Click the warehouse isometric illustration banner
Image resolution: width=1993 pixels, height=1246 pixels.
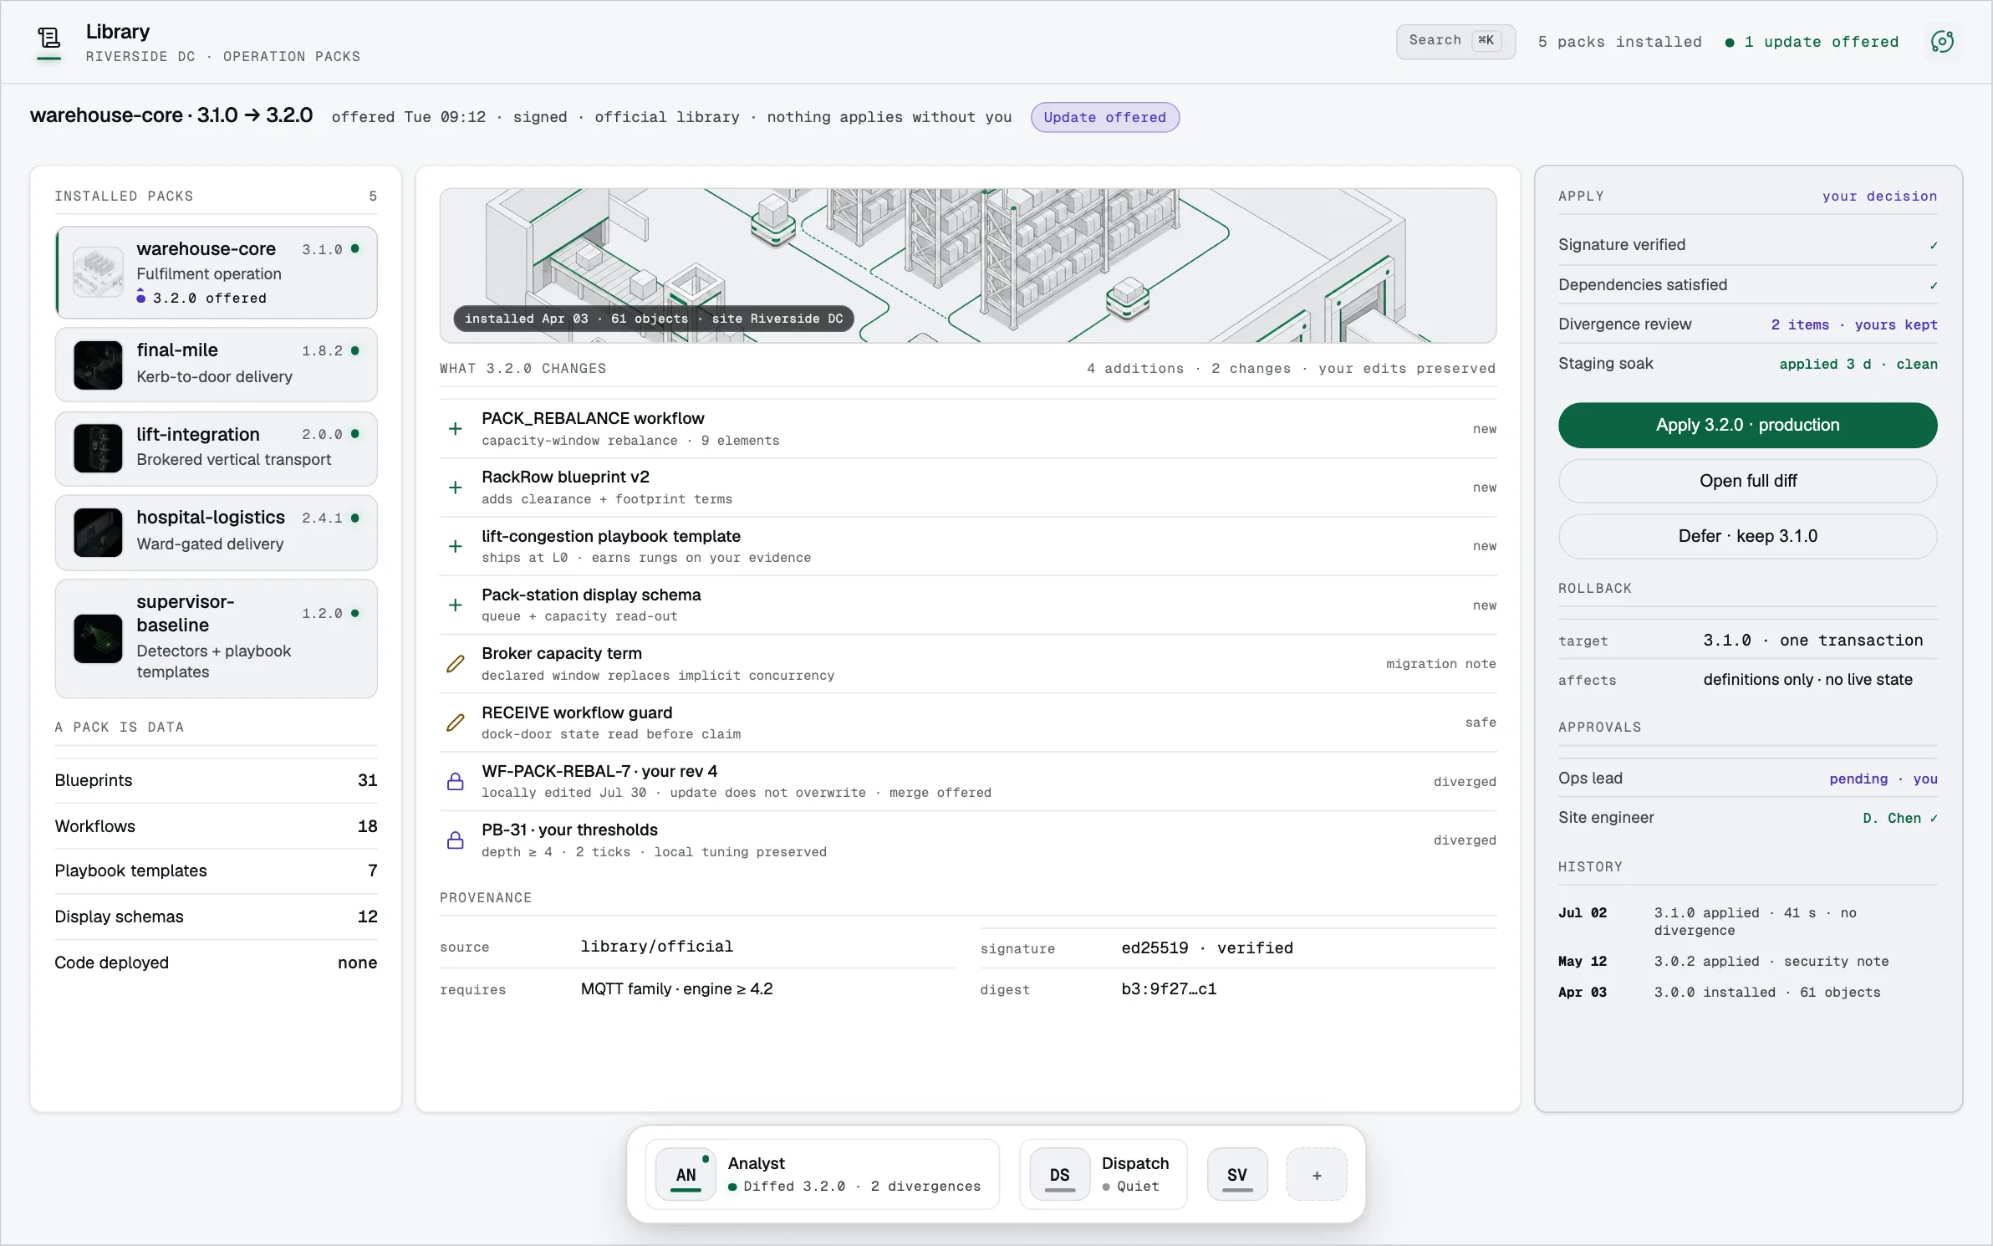[x=967, y=265]
